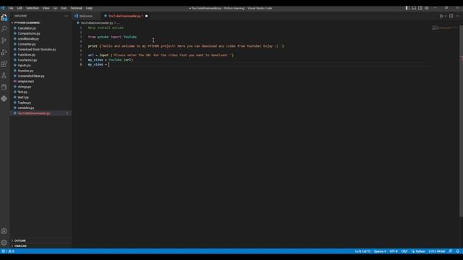Click the Run Python File play button

pos(441,16)
